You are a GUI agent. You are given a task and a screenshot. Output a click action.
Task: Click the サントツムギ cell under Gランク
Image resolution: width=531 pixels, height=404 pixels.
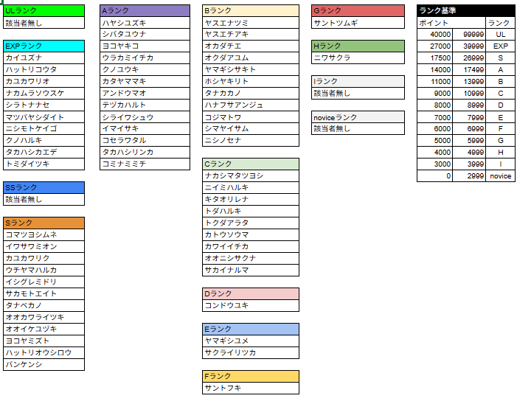(358, 23)
